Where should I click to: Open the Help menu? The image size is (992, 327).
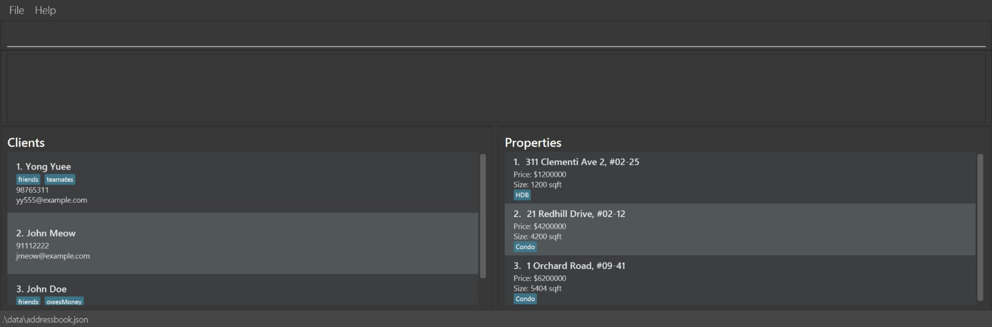pos(45,10)
